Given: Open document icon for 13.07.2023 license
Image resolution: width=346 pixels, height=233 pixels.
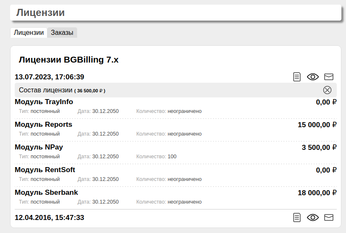Looking at the screenshot, I should (297, 77).
